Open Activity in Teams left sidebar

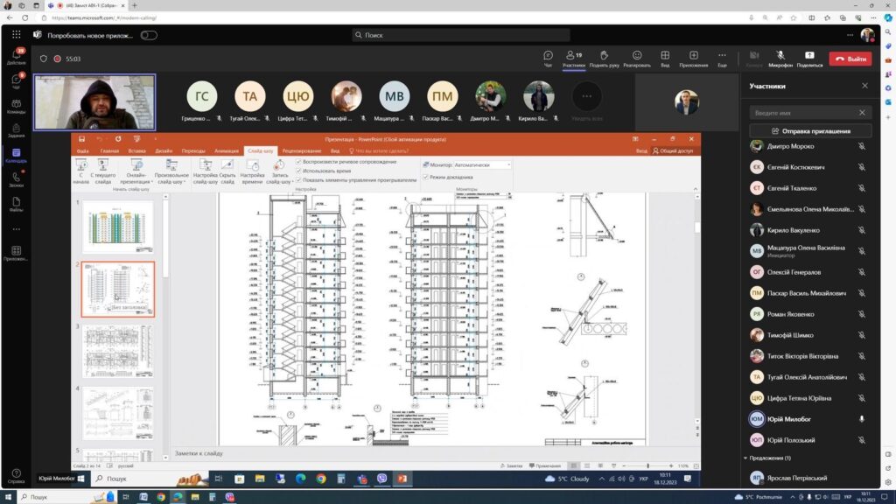pyautogui.click(x=16, y=56)
